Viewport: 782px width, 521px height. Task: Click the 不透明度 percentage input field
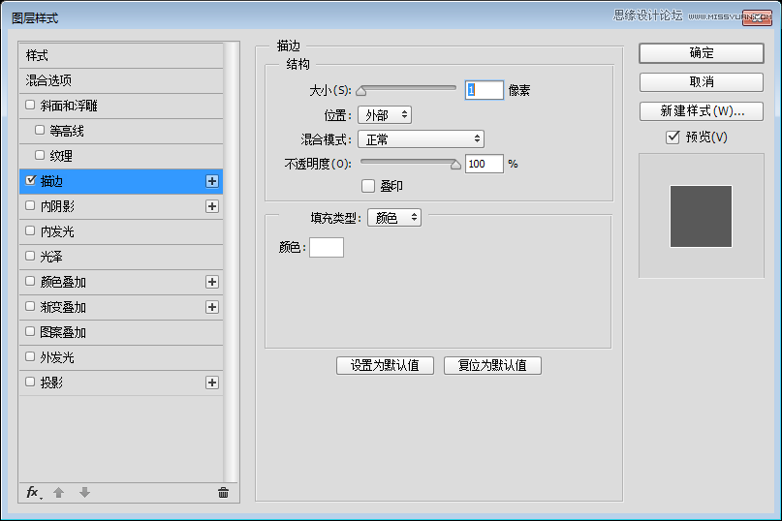(x=485, y=164)
